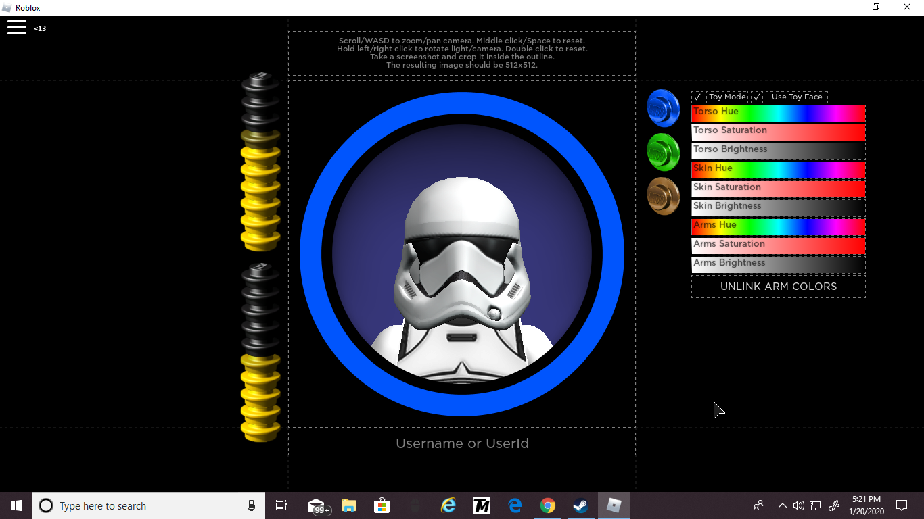Adjust the Torso Saturation slider
924x519 pixels.
[778, 132]
